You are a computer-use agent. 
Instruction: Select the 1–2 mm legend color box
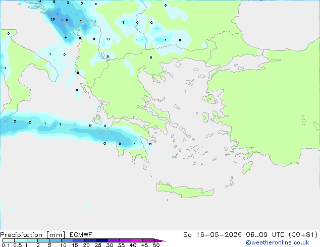point(32,240)
